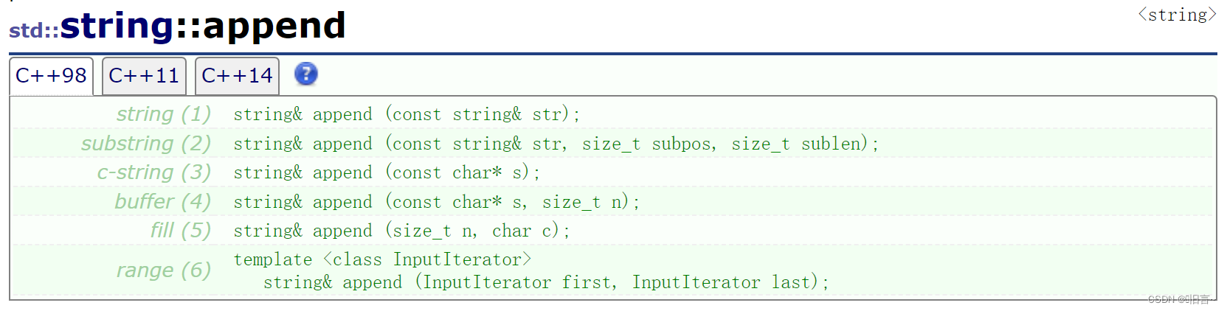Click the template <class InputIterator> line
The height and width of the screenshot is (311, 1227).
point(382,259)
